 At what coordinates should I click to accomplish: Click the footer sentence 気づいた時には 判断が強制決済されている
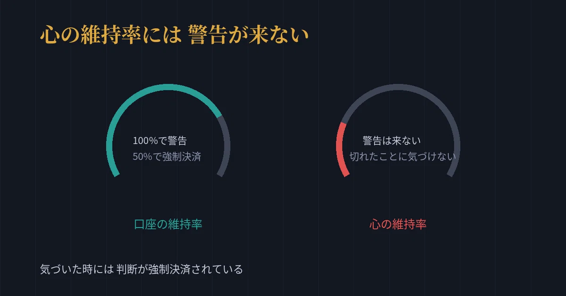pyautogui.click(x=141, y=270)
